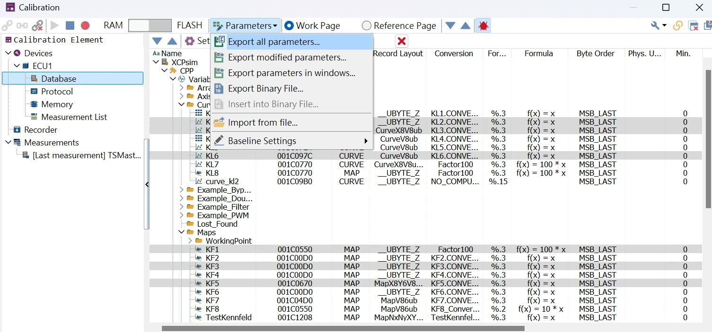The image size is (712, 332).
Task: Click the horizontal scrollbar at the bottom
Action: point(343,328)
